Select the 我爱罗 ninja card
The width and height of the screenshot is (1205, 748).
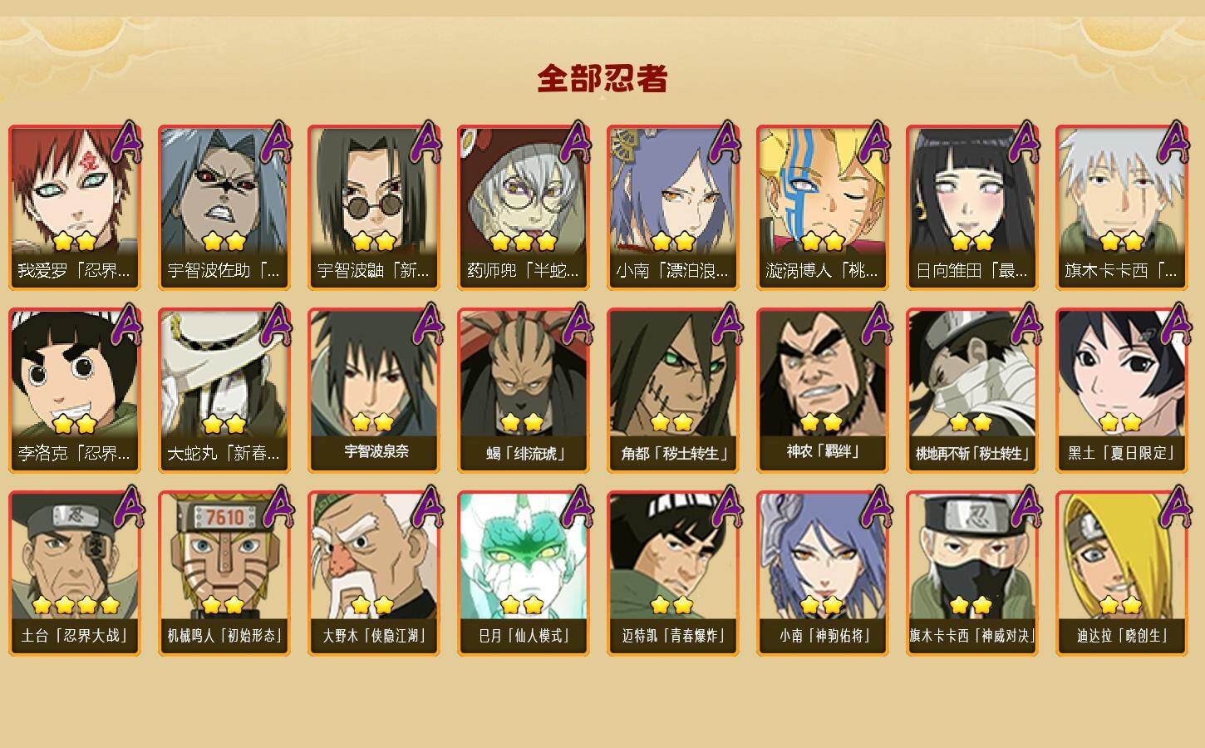[x=75, y=208]
